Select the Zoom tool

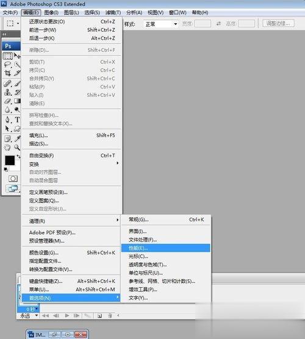[x=17, y=148]
